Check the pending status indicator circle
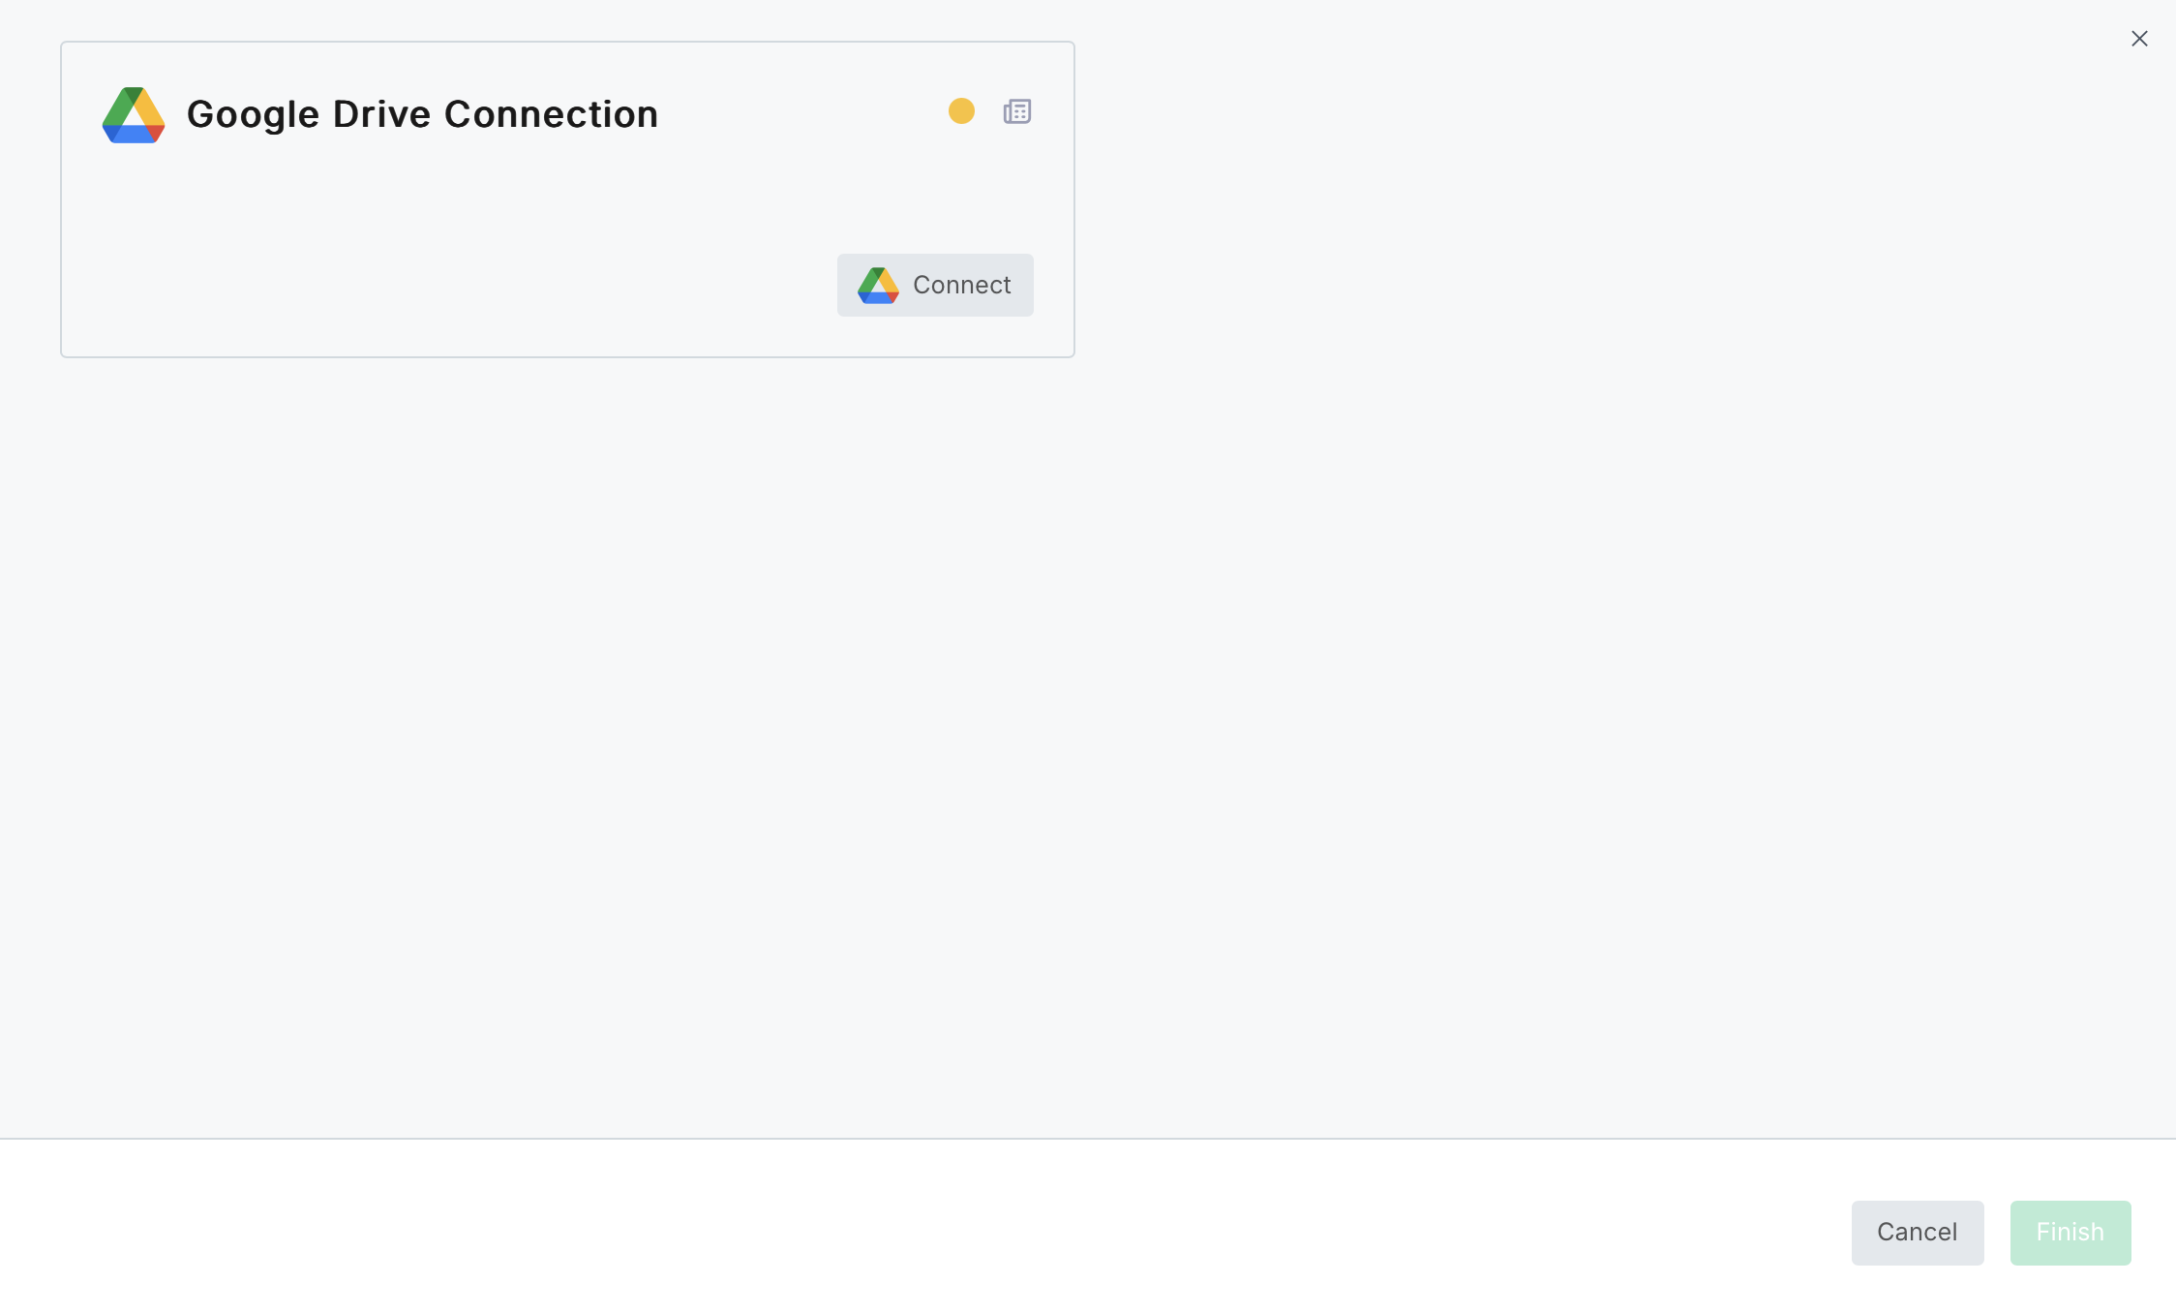2176x1313 pixels. coord(961,111)
